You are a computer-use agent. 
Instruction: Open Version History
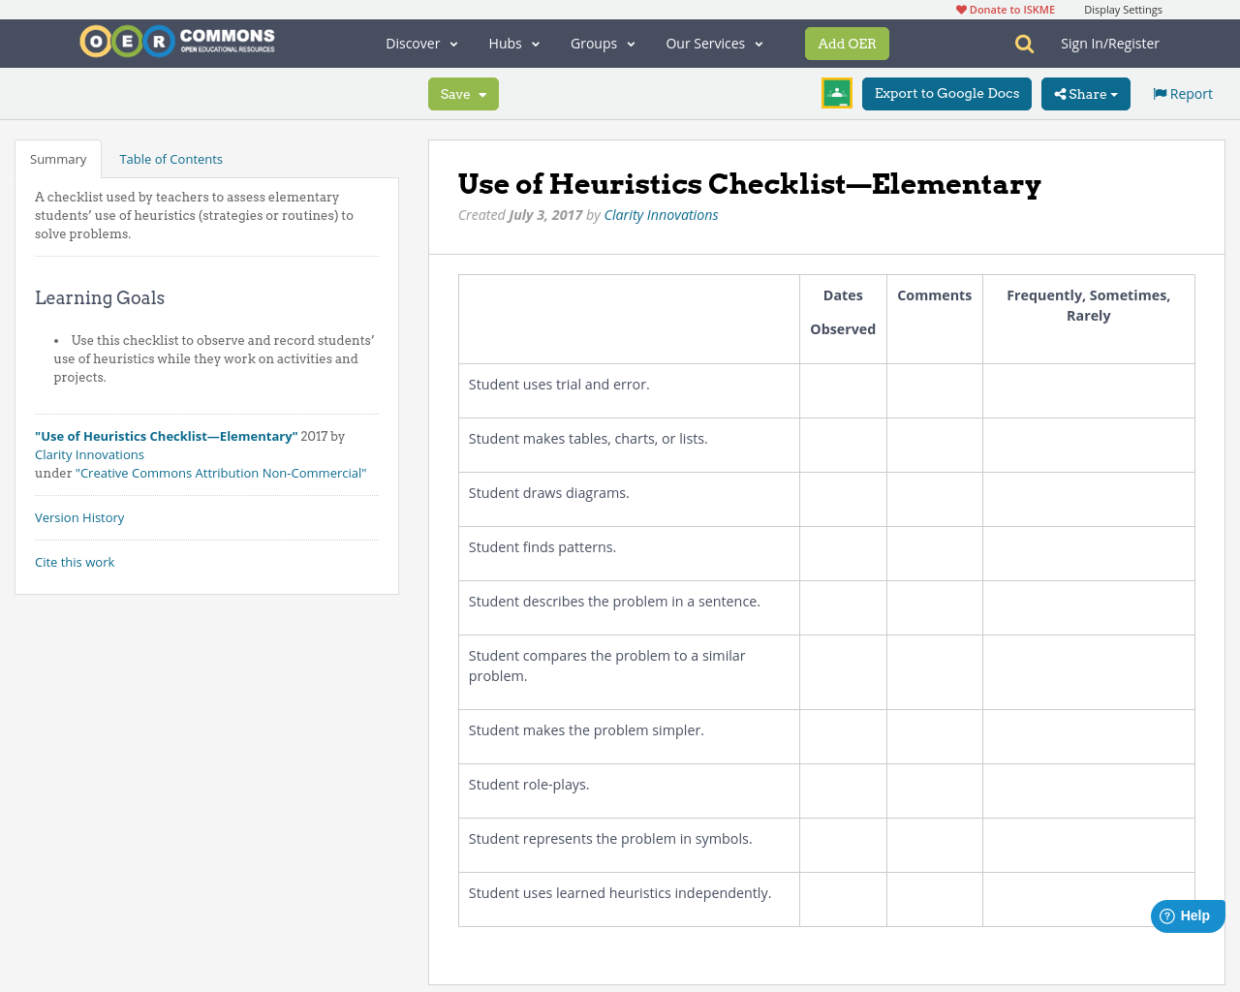pyautogui.click(x=79, y=517)
